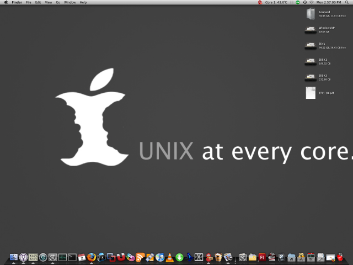Screen dimensions: 353x265
Task: Open the purple circular app icon in the Dock
Action: (23, 257)
